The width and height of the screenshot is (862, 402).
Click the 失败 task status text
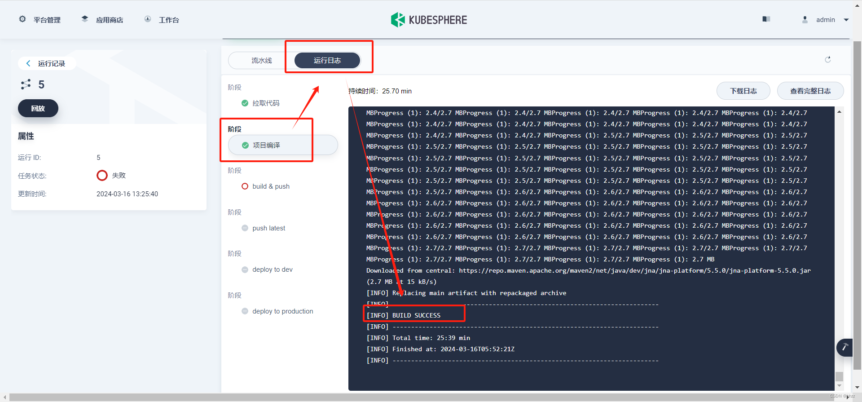coord(119,176)
